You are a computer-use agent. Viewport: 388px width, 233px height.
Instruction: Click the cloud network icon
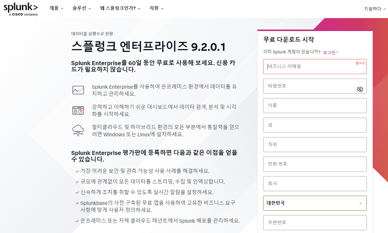[x=78, y=130]
